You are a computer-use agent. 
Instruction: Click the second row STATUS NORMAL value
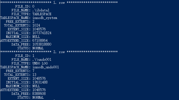tap(38, 98)
